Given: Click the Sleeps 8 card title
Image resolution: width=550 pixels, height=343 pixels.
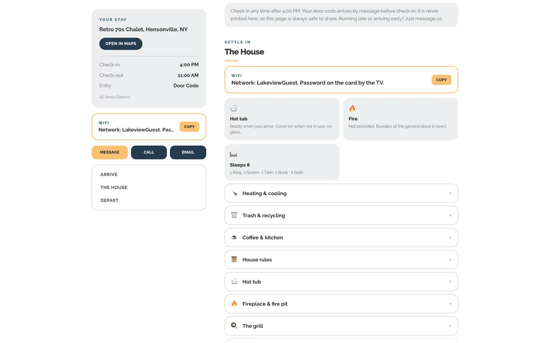Looking at the screenshot, I should [x=240, y=165].
